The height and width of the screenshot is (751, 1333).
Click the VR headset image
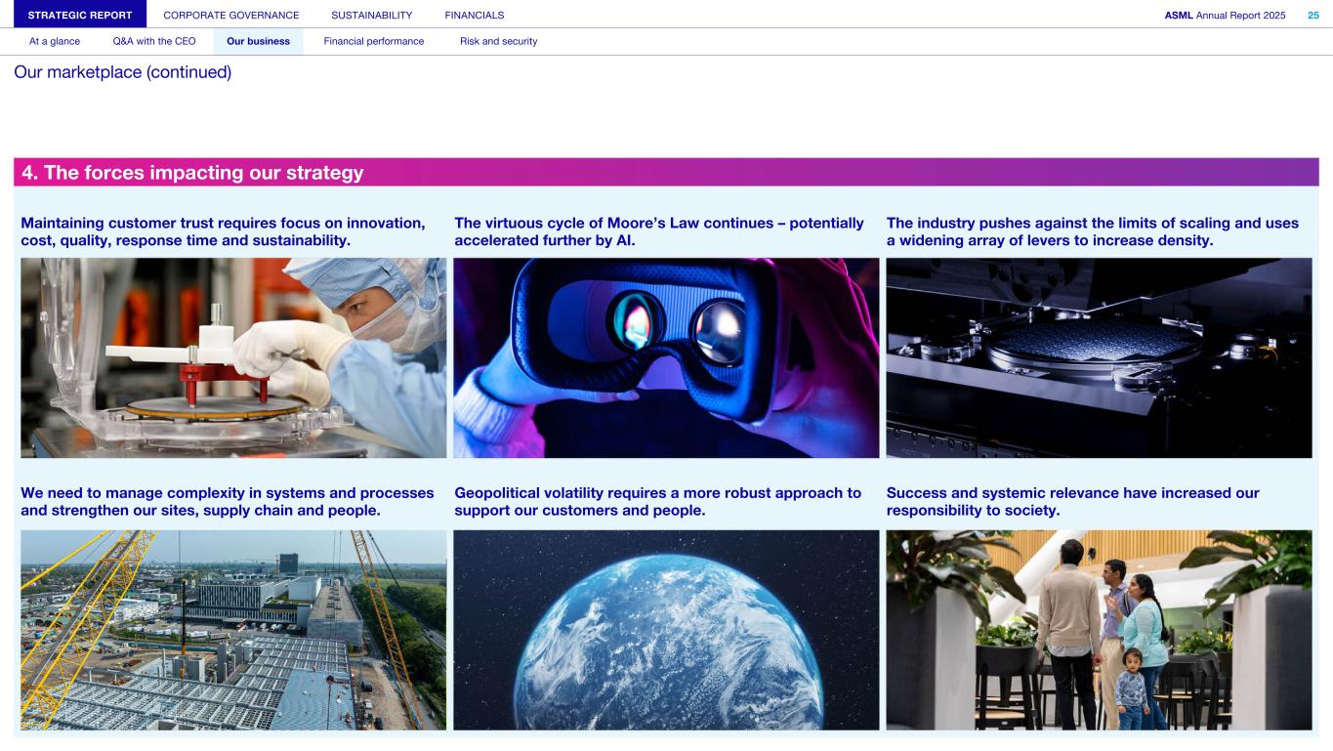coord(666,357)
